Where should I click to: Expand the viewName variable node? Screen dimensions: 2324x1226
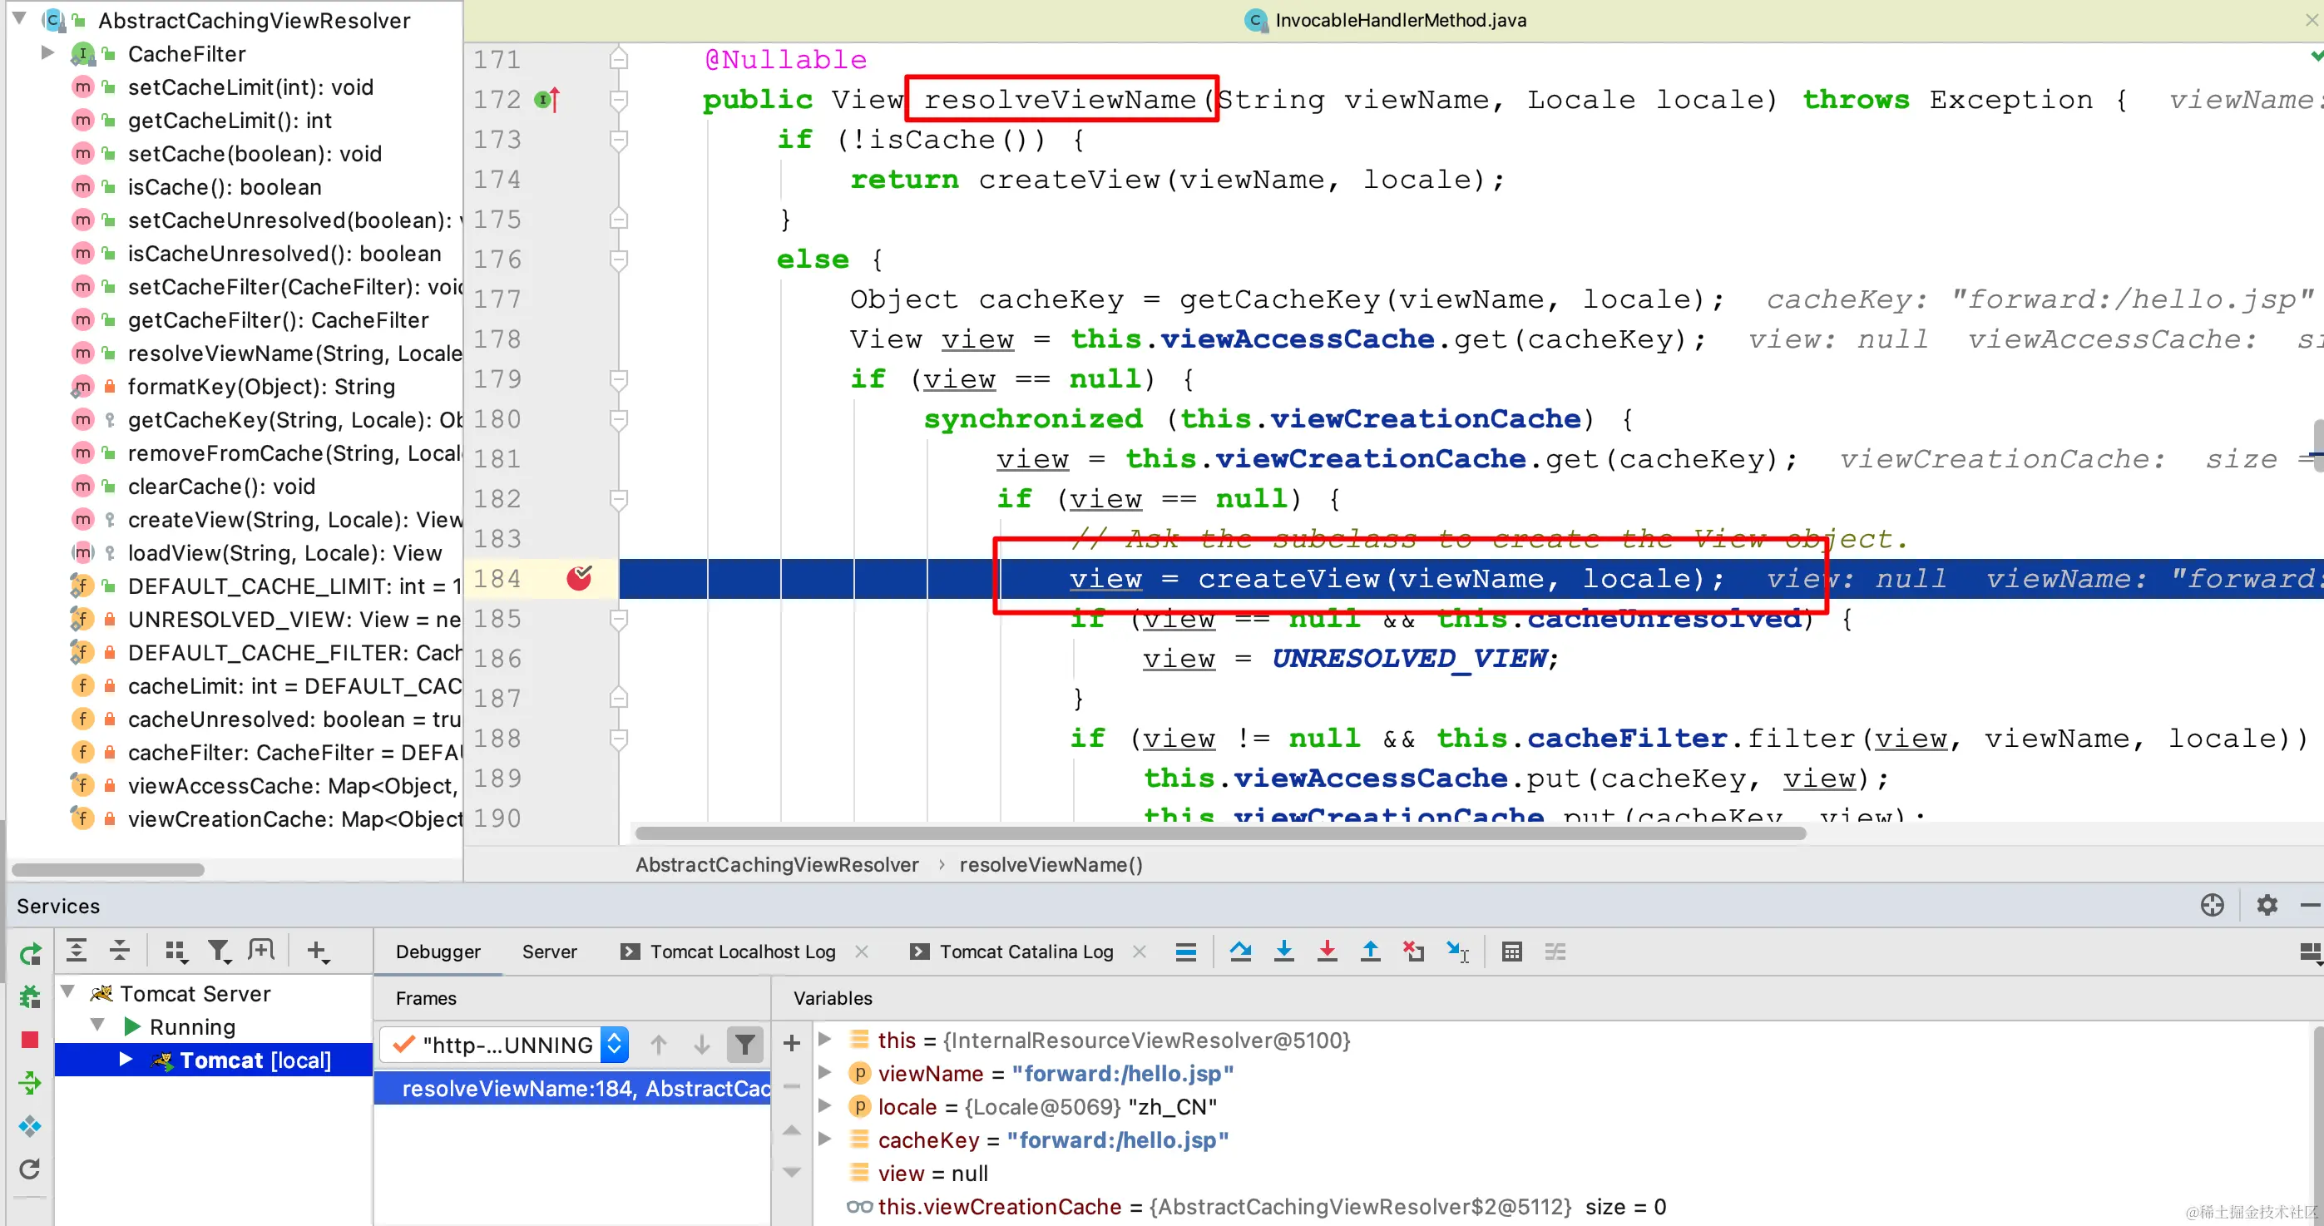pyautogui.click(x=824, y=1073)
